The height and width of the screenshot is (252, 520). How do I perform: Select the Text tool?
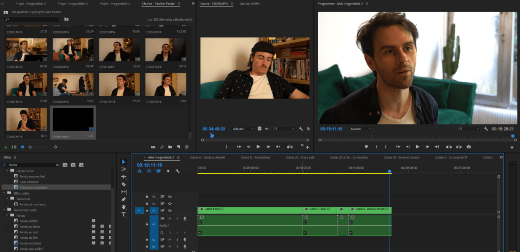[123, 214]
